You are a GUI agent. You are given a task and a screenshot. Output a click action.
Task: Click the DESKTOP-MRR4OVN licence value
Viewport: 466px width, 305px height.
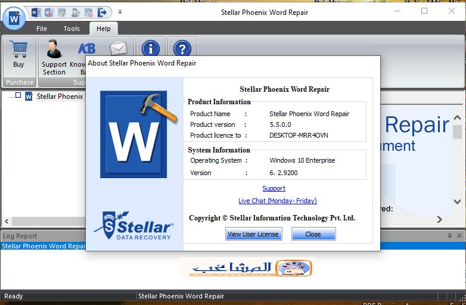[299, 135]
